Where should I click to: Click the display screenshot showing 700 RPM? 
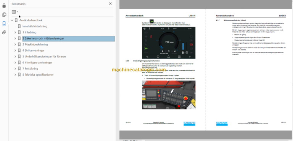tap(169, 43)
